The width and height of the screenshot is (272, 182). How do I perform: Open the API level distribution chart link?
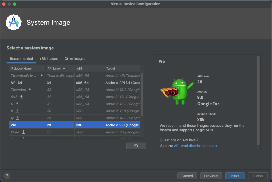(195, 146)
